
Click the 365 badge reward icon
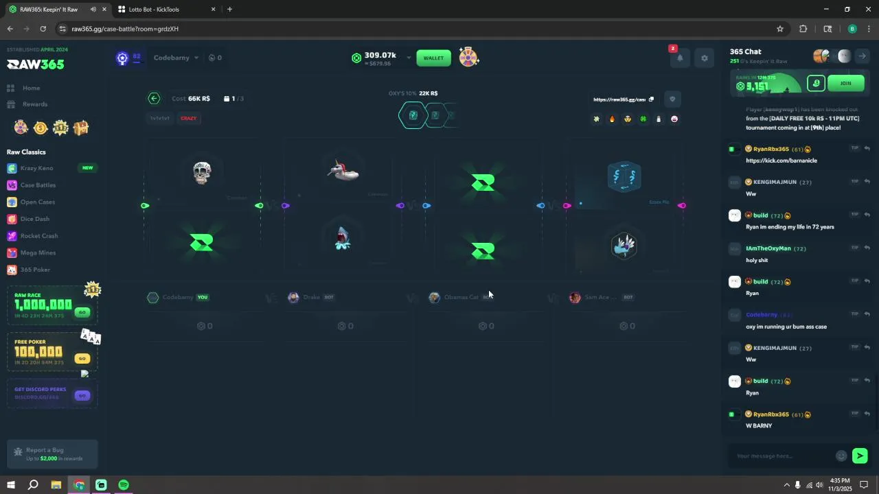click(x=60, y=128)
